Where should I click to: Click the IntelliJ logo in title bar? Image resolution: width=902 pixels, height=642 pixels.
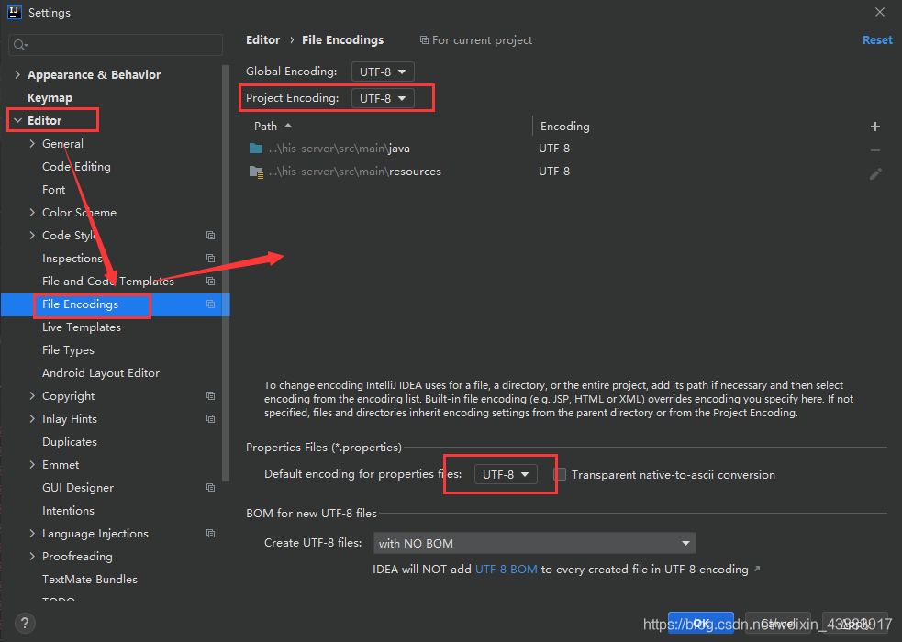pyautogui.click(x=15, y=12)
